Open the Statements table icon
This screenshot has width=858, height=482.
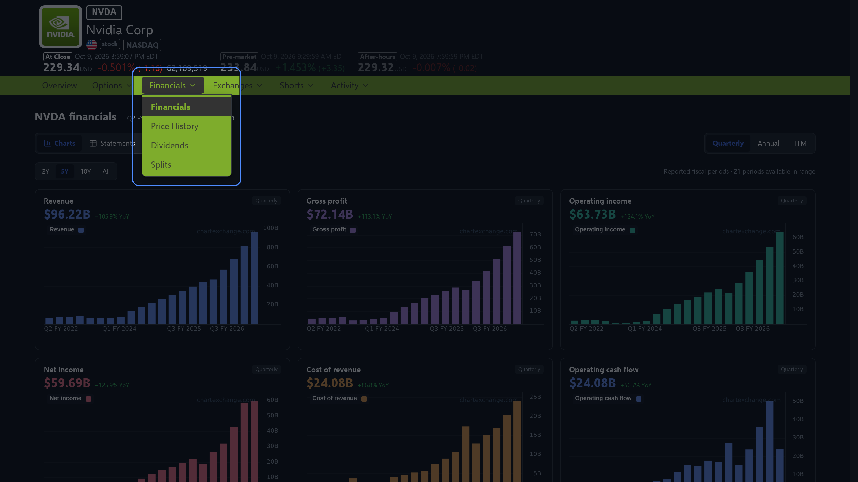tap(93, 143)
